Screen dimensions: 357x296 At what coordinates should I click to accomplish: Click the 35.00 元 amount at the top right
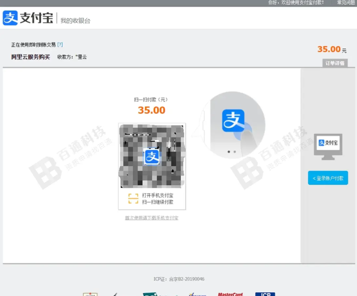(332, 49)
